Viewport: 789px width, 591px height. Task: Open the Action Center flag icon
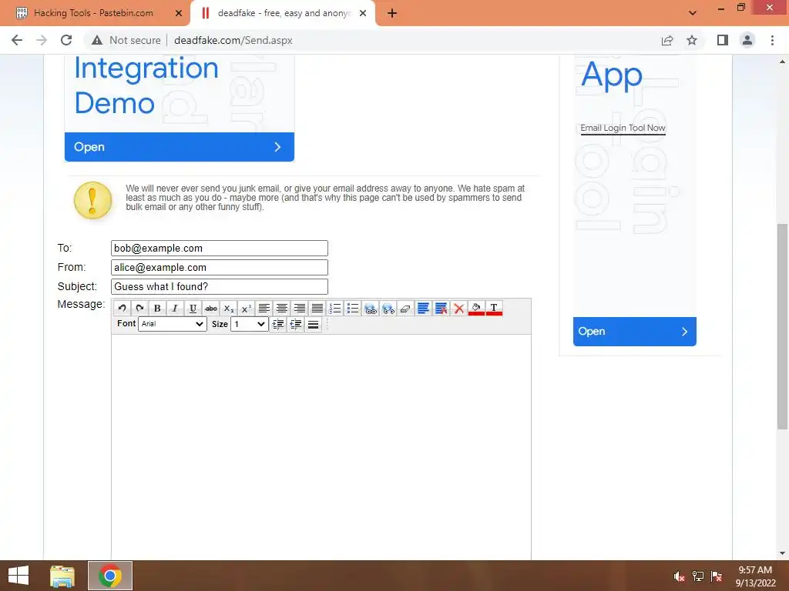point(717,576)
